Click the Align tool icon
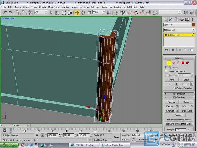 click(192, 12)
